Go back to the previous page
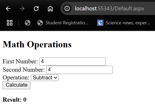155x105 pixels. [8, 9]
